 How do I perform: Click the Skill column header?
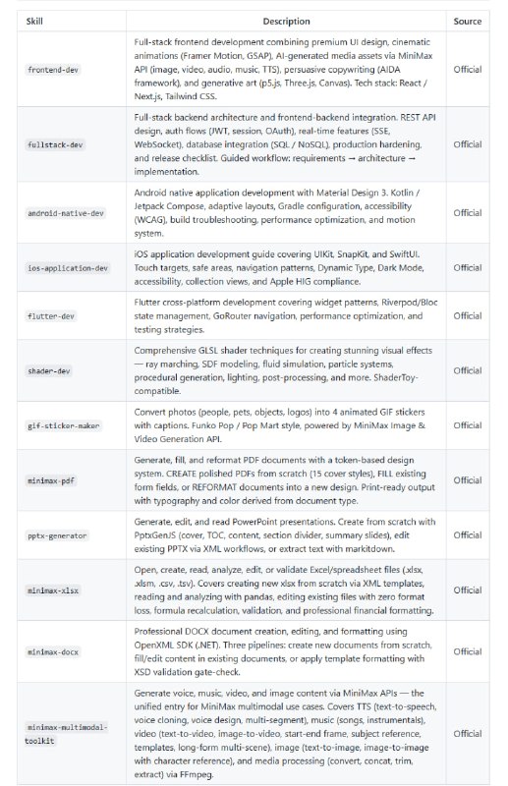click(x=34, y=21)
